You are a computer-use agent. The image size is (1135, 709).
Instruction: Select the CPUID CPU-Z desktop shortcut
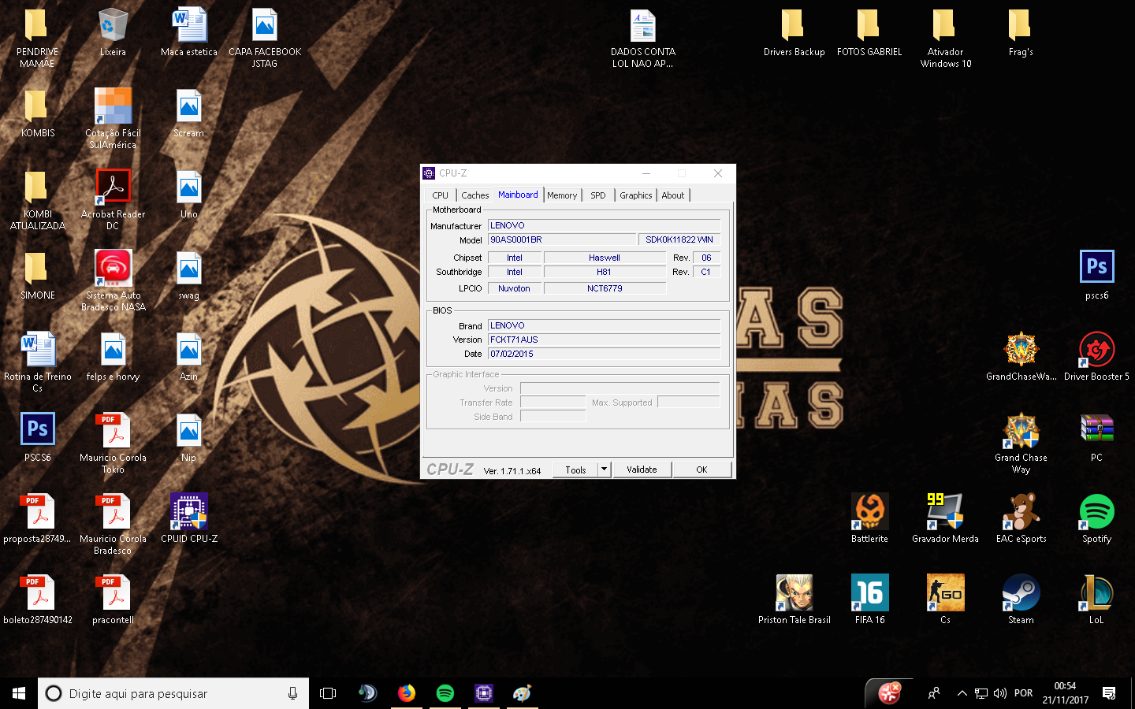pos(189,519)
